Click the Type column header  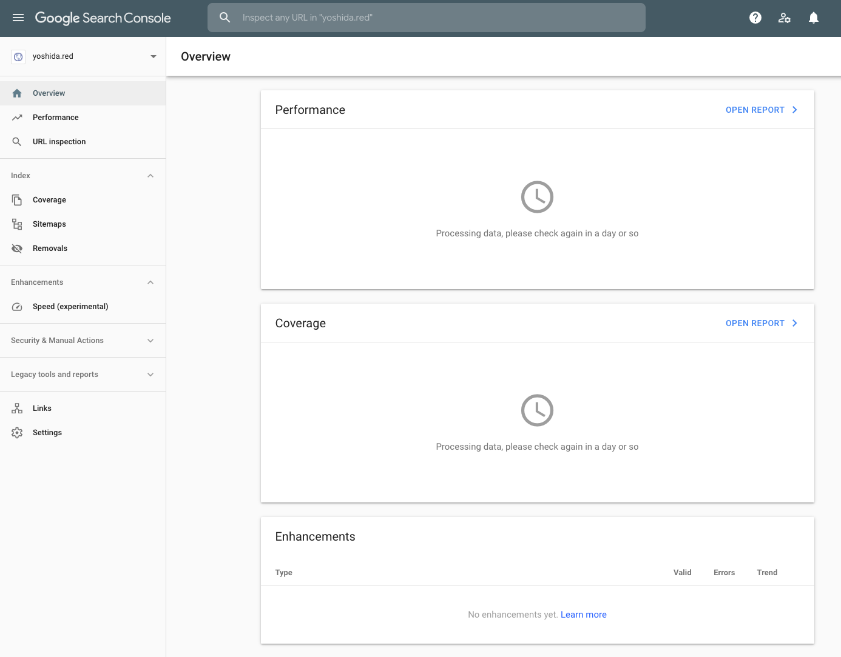pos(283,573)
